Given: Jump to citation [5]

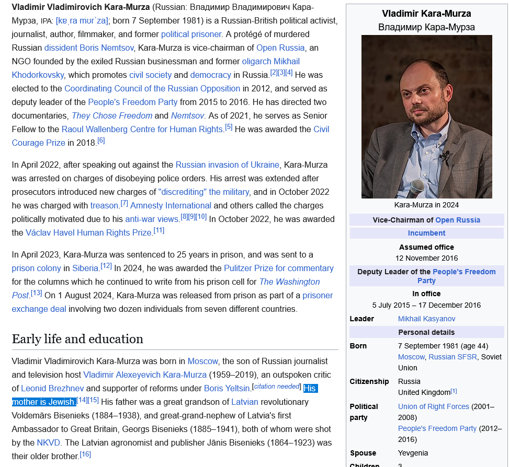Looking at the screenshot, I should (x=229, y=127).
